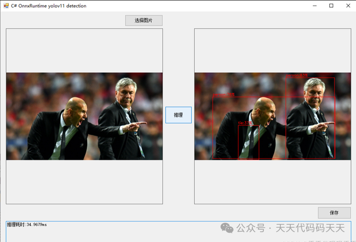
Task: Minimize the detection window
Action: 315,6
